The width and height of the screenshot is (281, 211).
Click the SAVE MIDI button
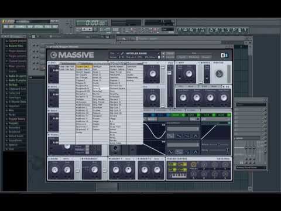coord(224,159)
